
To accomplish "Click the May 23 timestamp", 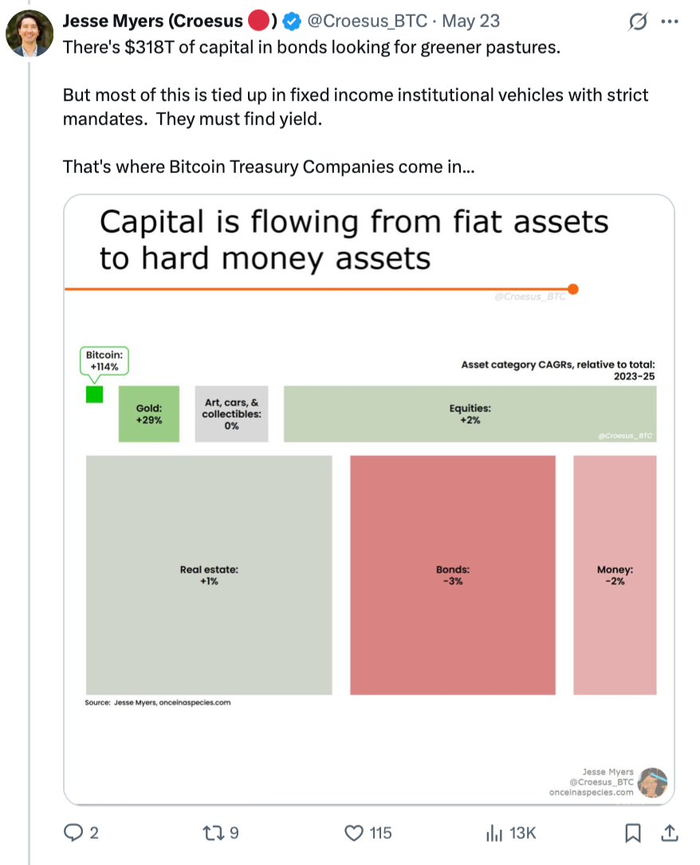I will [470, 20].
